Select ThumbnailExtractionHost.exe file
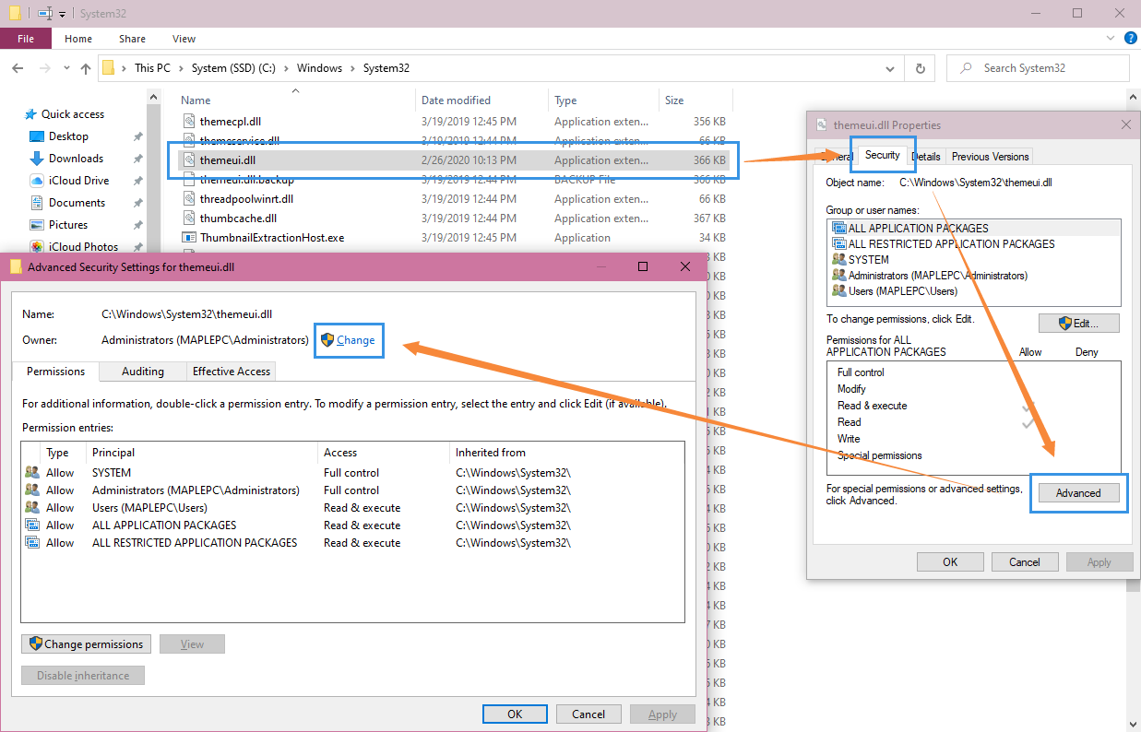The height and width of the screenshot is (732, 1141). pos(271,238)
